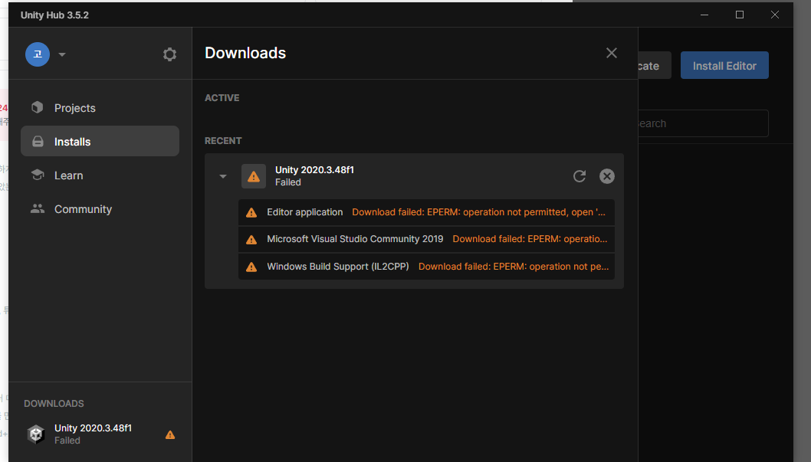Open the Community section
The height and width of the screenshot is (462, 811).
coord(100,208)
